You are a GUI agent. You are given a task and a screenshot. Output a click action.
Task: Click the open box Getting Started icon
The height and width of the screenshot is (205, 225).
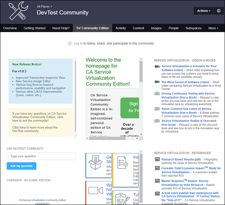coord(95,162)
